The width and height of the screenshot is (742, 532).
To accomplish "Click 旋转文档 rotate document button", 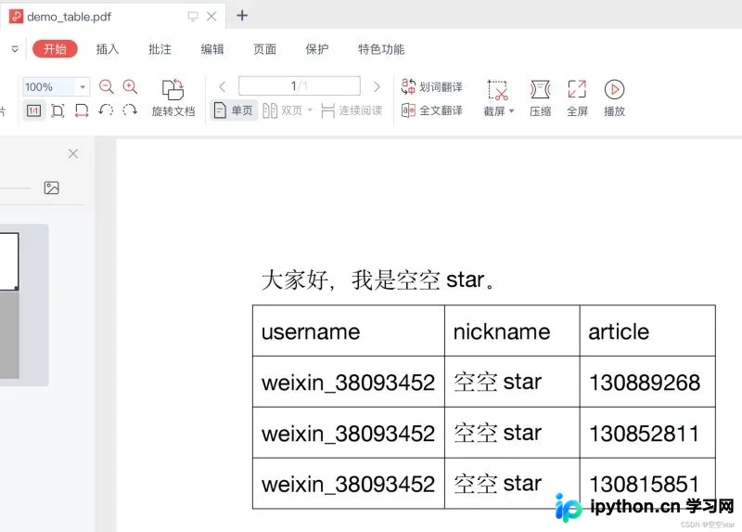I will coord(173,97).
